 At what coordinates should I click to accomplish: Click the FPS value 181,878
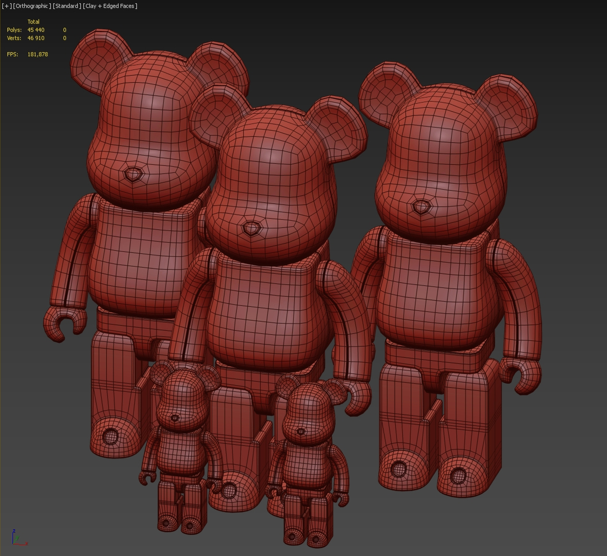(x=38, y=54)
